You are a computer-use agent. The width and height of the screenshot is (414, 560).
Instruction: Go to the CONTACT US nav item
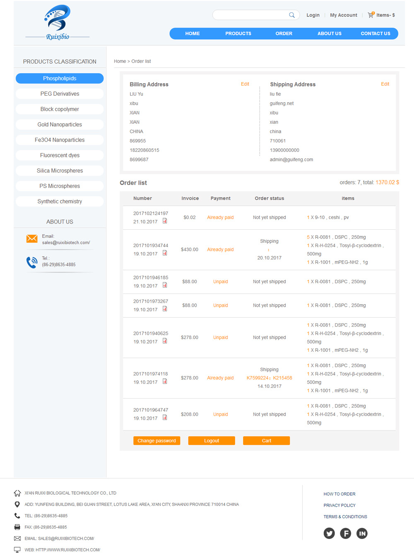coord(375,34)
